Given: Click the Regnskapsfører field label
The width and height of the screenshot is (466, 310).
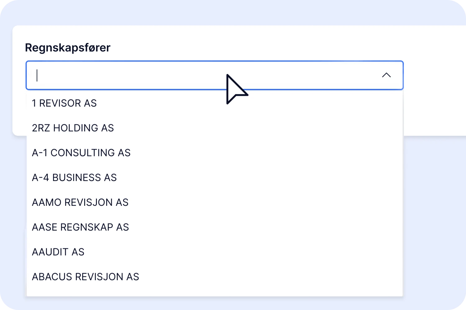Looking at the screenshot, I should [x=68, y=48].
